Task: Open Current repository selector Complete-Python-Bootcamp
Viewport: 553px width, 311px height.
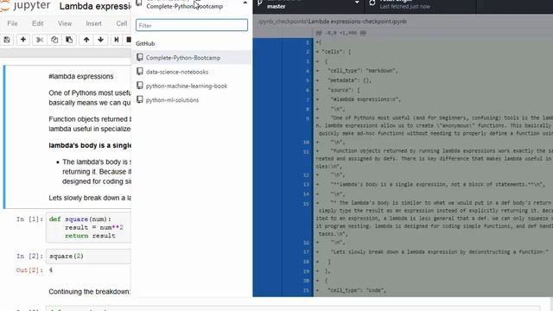Action: pos(192,5)
